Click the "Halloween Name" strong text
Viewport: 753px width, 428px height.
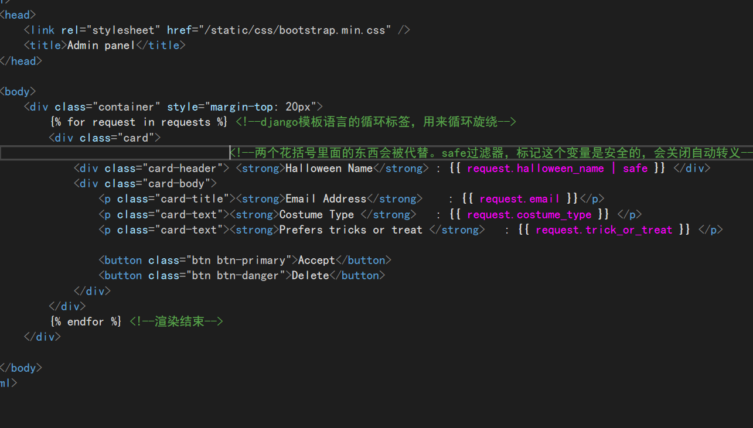point(329,169)
